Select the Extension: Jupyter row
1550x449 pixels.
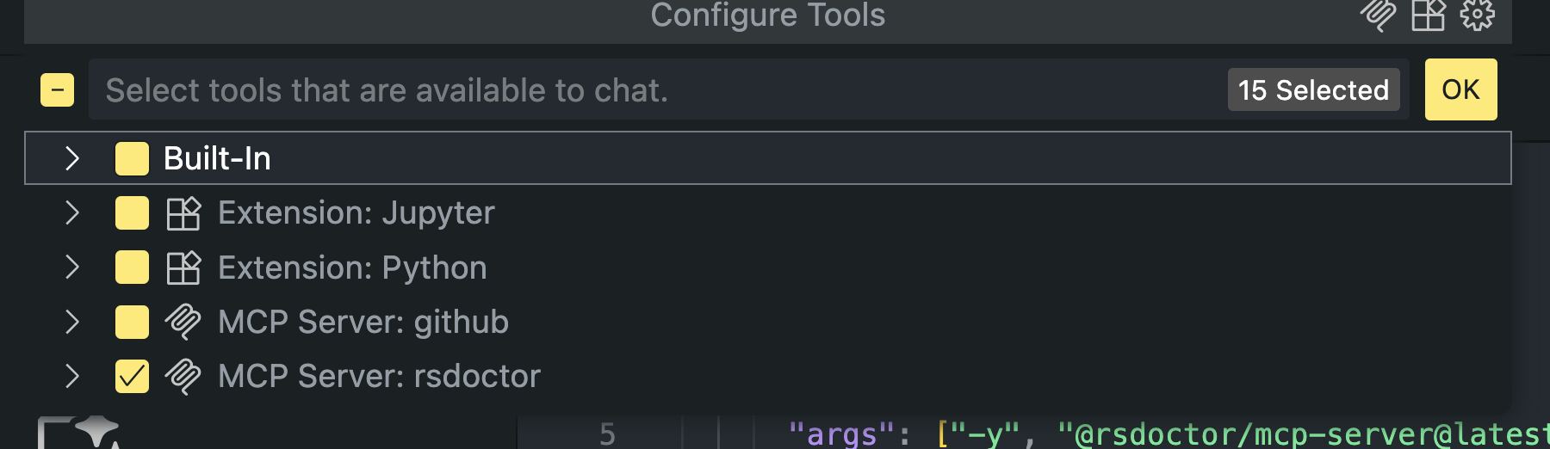768,213
